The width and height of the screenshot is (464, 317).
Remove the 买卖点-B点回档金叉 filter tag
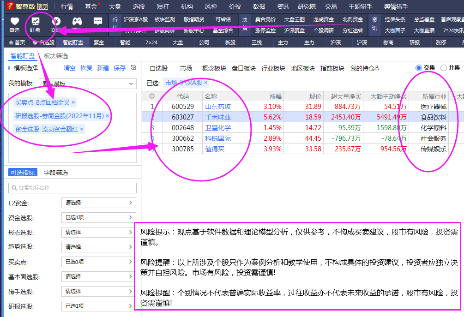[73, 102]
